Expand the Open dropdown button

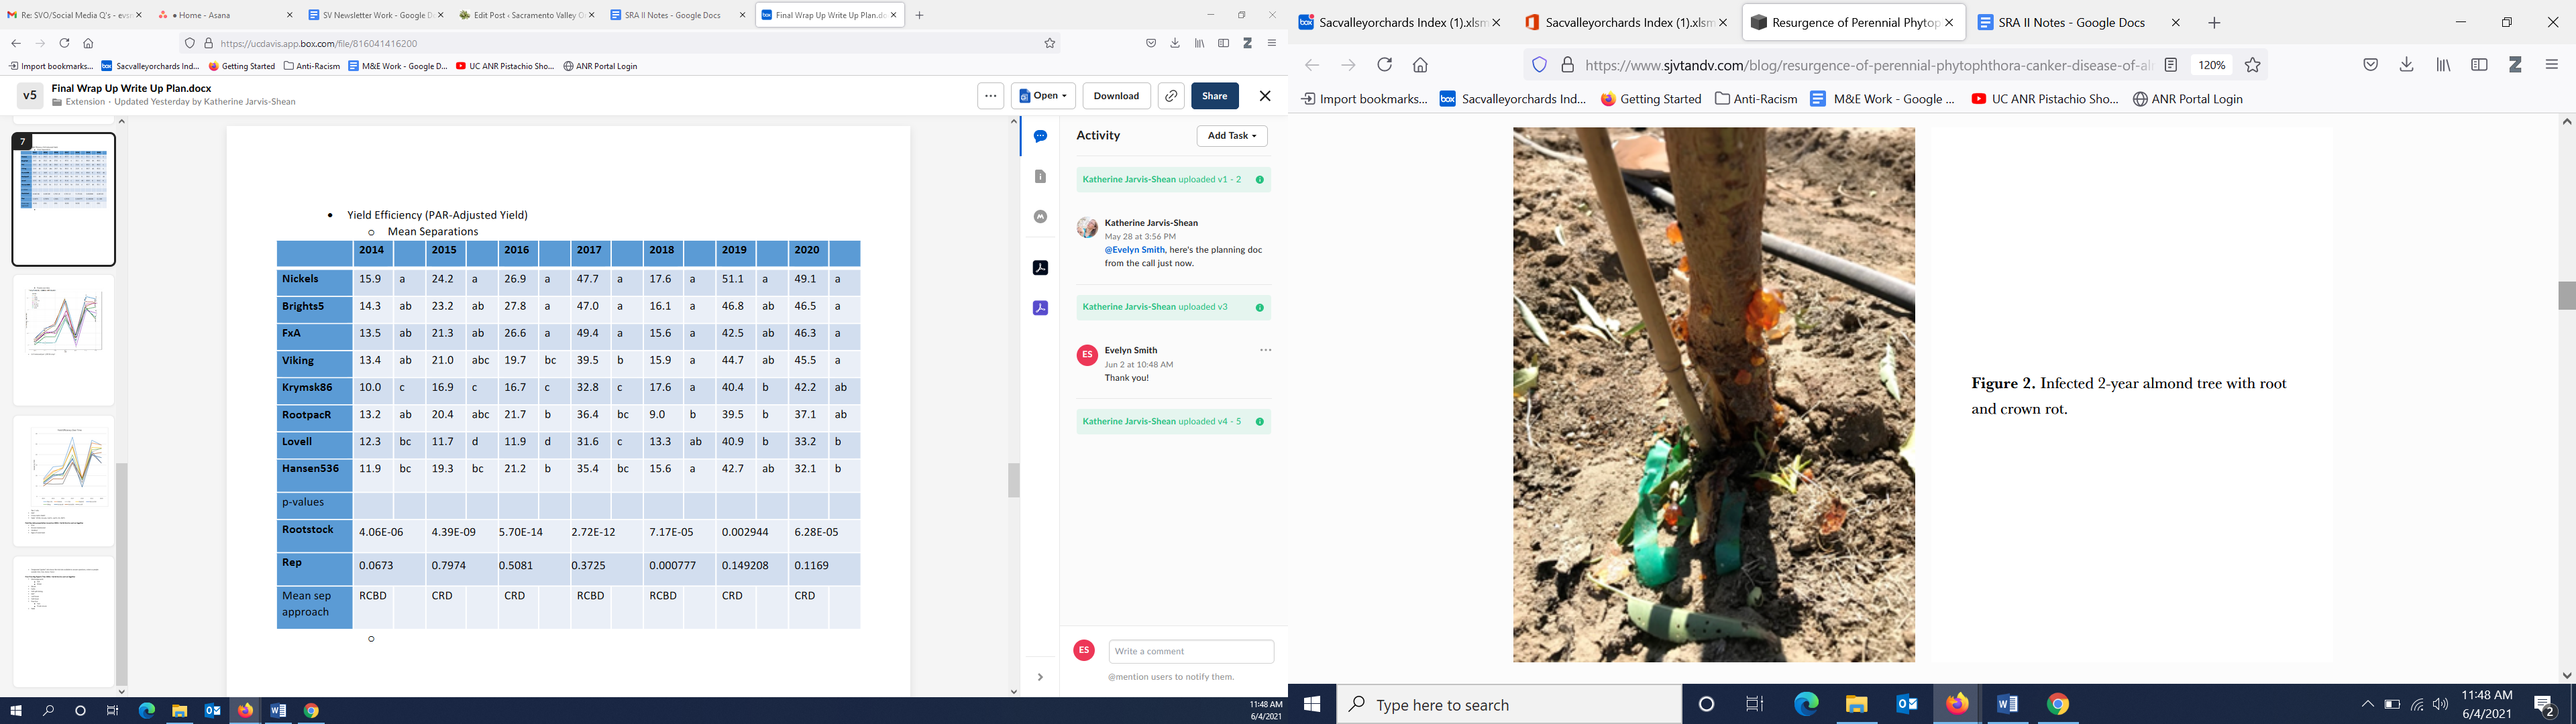(1043, 96)
